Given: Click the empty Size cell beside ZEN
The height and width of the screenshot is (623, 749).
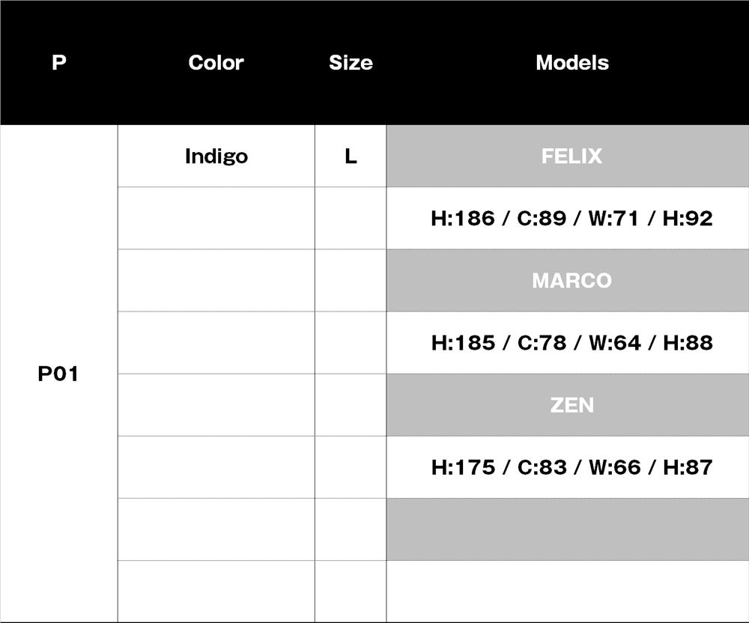Looking at the screenshot, I should point(351,405).
